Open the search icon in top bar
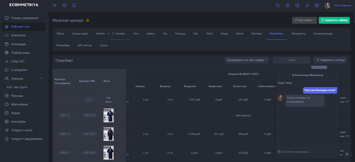Image resolution: width=355 pixels, height=162 pixels. tap(278, 5)
